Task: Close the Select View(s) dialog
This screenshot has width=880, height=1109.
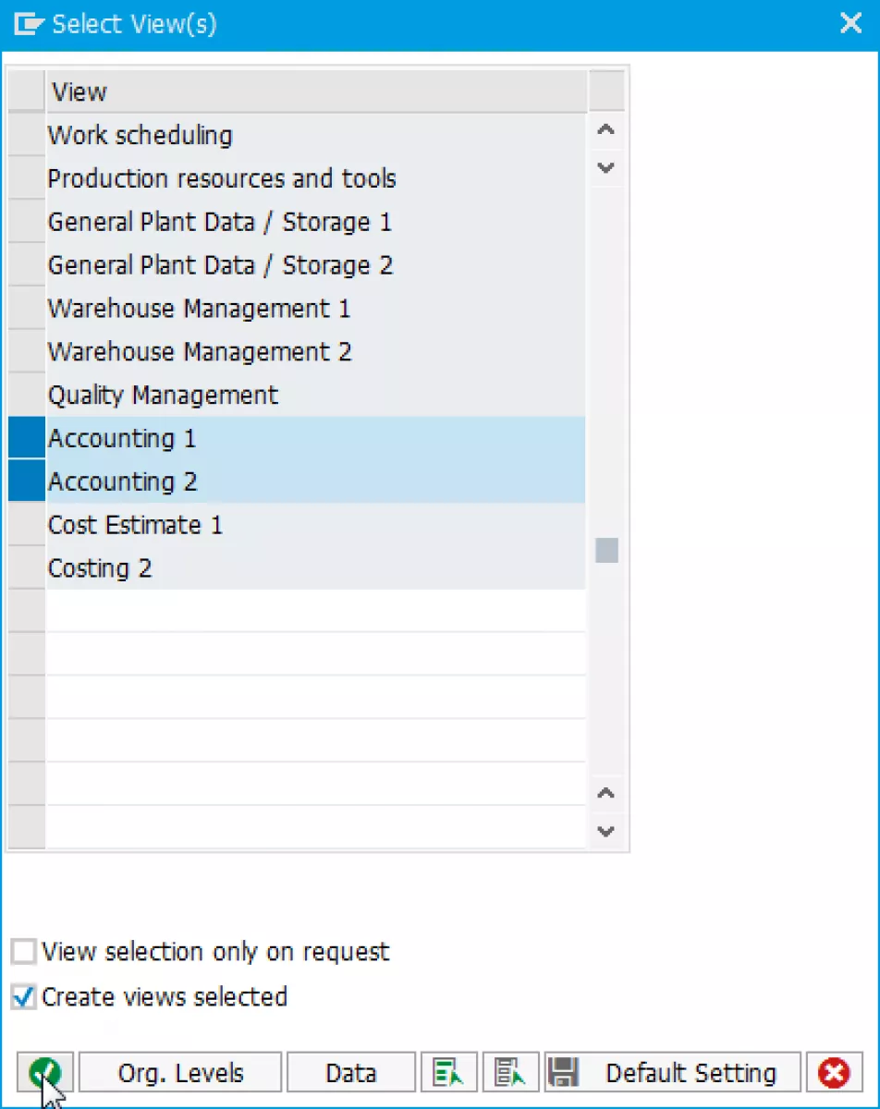Action: 850,24
